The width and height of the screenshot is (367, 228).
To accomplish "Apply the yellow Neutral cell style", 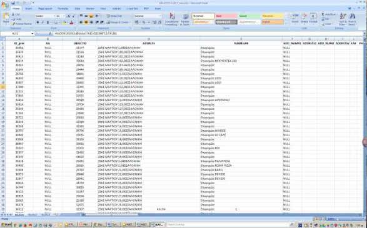I will click(x=273, y=16).
